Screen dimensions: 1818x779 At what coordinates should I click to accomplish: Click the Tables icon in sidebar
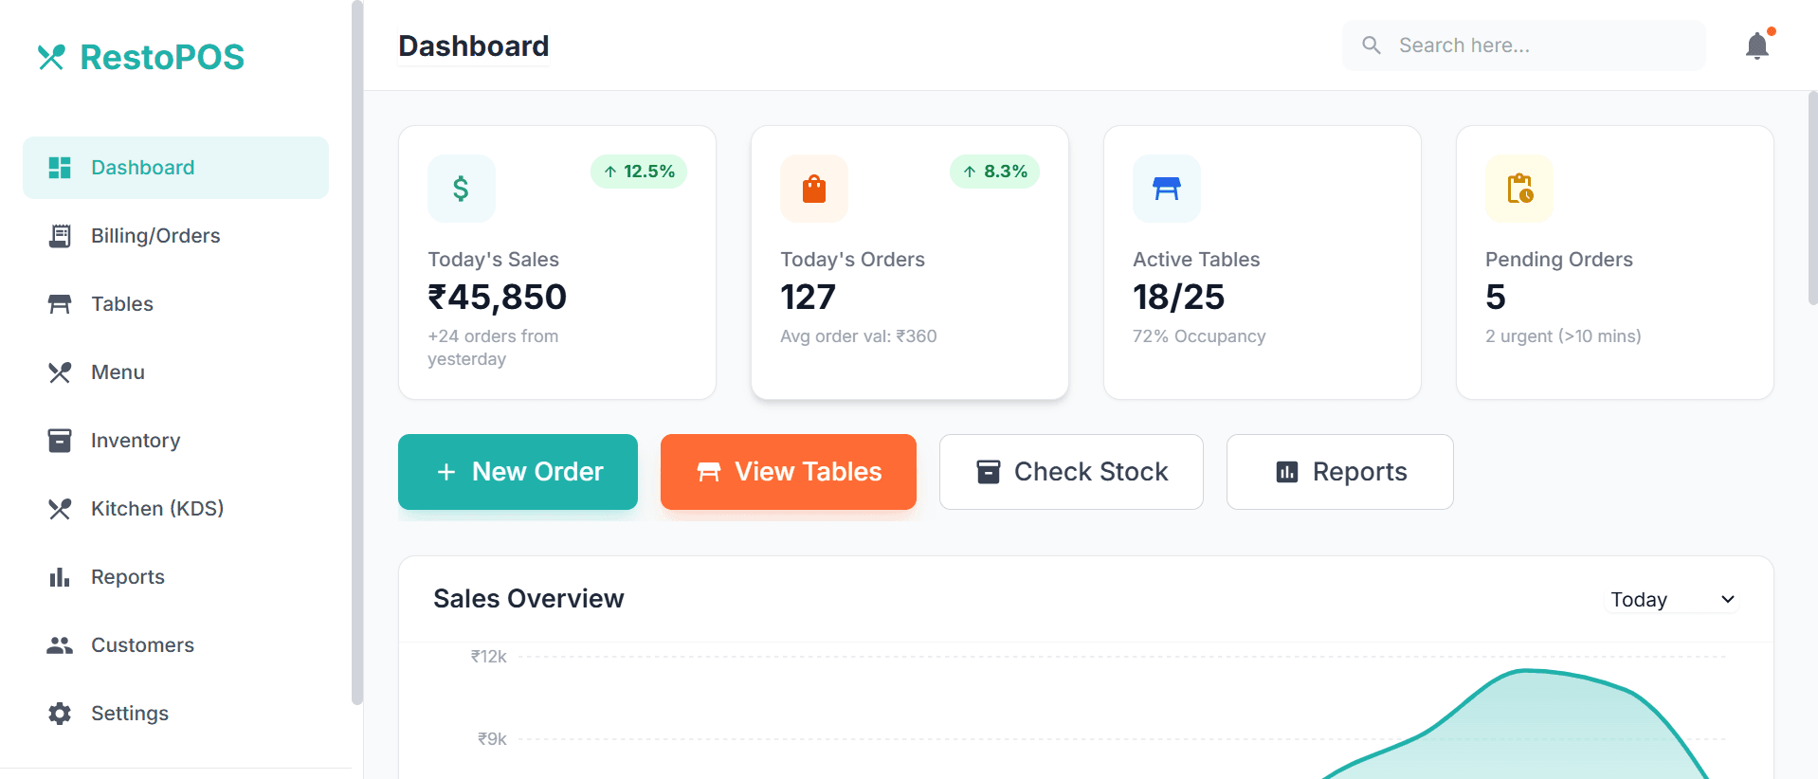tap(60, 304)
